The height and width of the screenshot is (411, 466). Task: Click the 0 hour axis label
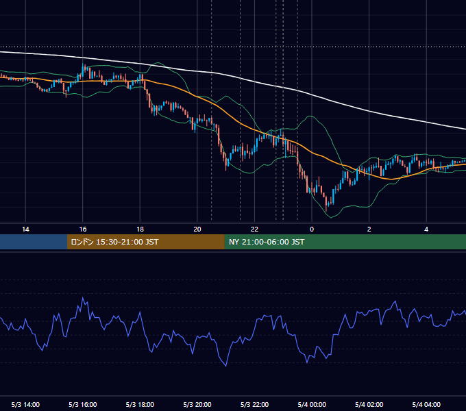point(312,229)
